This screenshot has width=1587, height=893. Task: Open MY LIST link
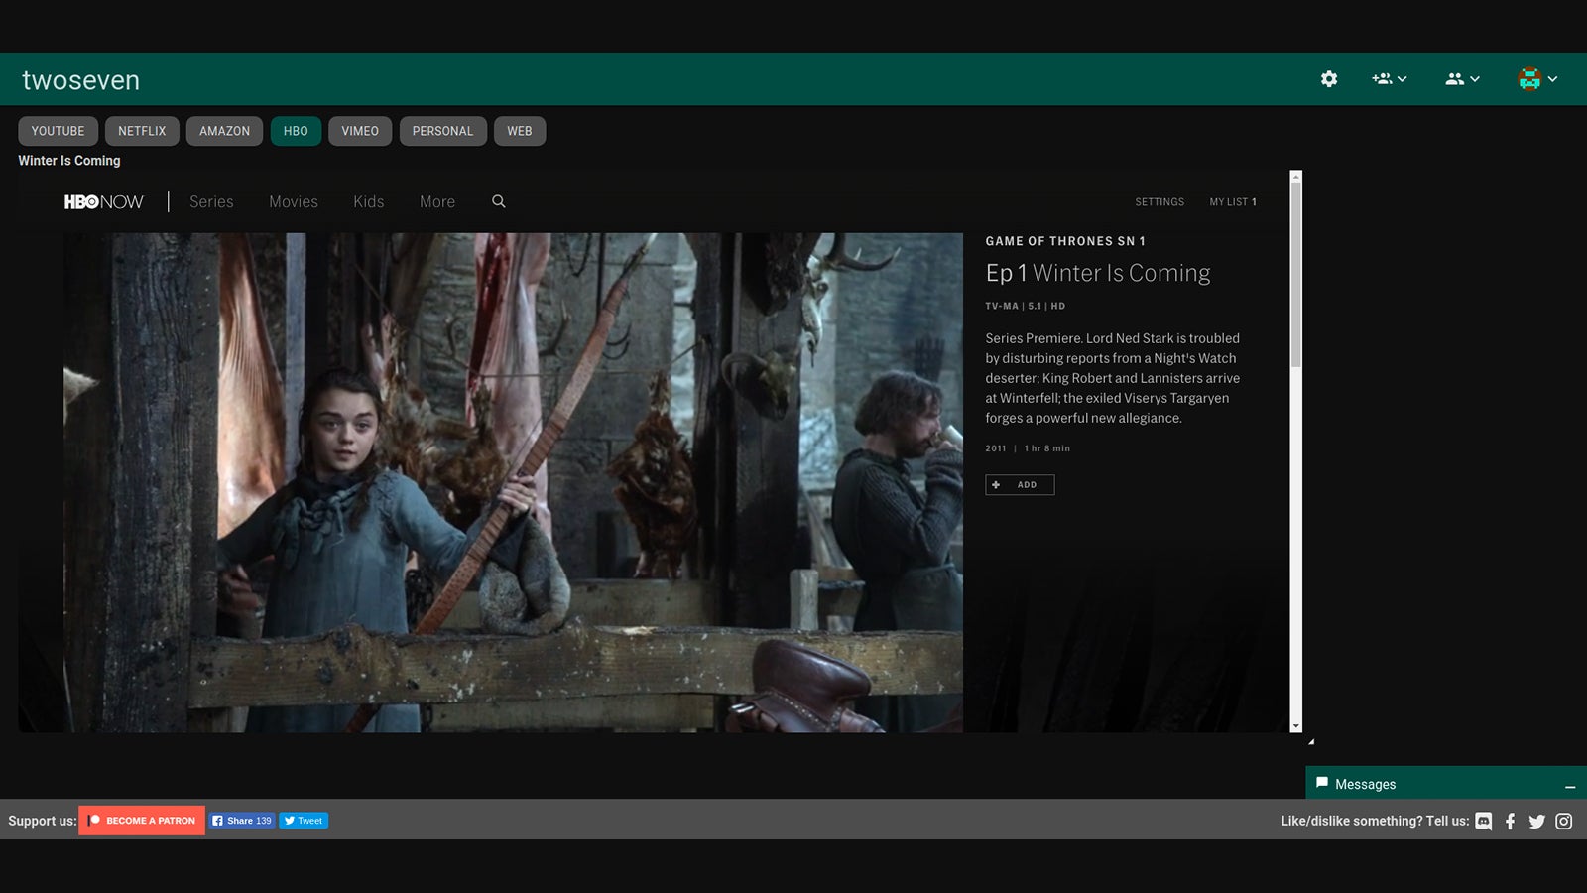(1232, 202)
